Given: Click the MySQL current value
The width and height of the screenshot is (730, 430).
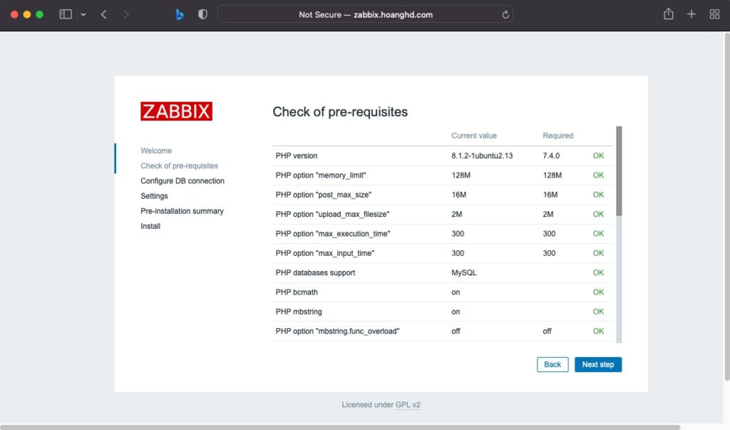Looking at the screenshot, I should coord(463,272).
